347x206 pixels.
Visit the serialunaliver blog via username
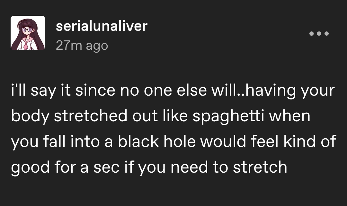click(102, 26)
